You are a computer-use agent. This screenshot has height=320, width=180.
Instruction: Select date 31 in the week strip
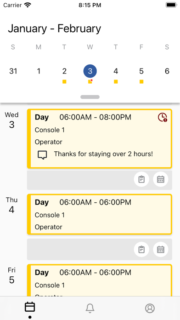tap(13, 71)
